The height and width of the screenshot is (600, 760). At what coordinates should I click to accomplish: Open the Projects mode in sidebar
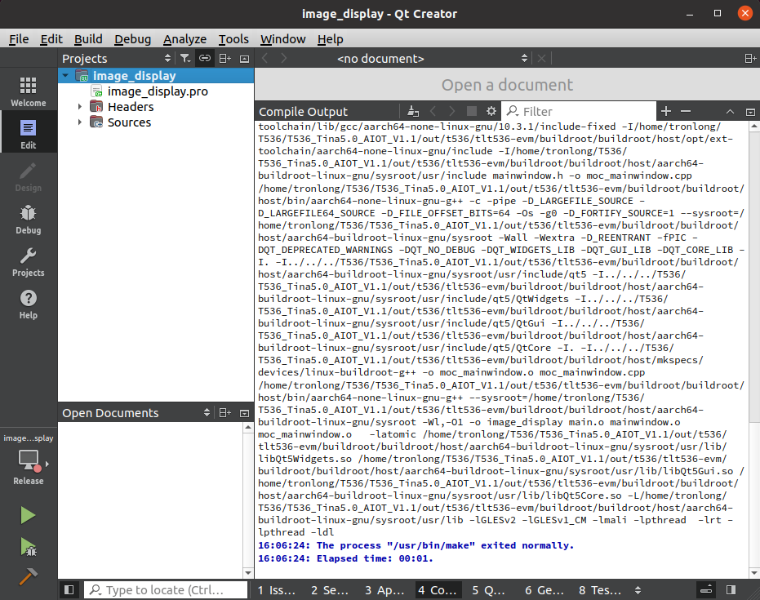coord(28,262)
